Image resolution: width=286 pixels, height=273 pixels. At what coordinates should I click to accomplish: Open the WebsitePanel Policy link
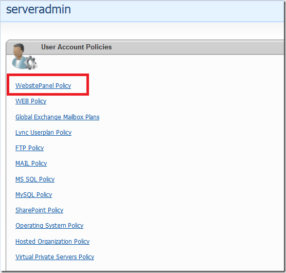point(43,86)
